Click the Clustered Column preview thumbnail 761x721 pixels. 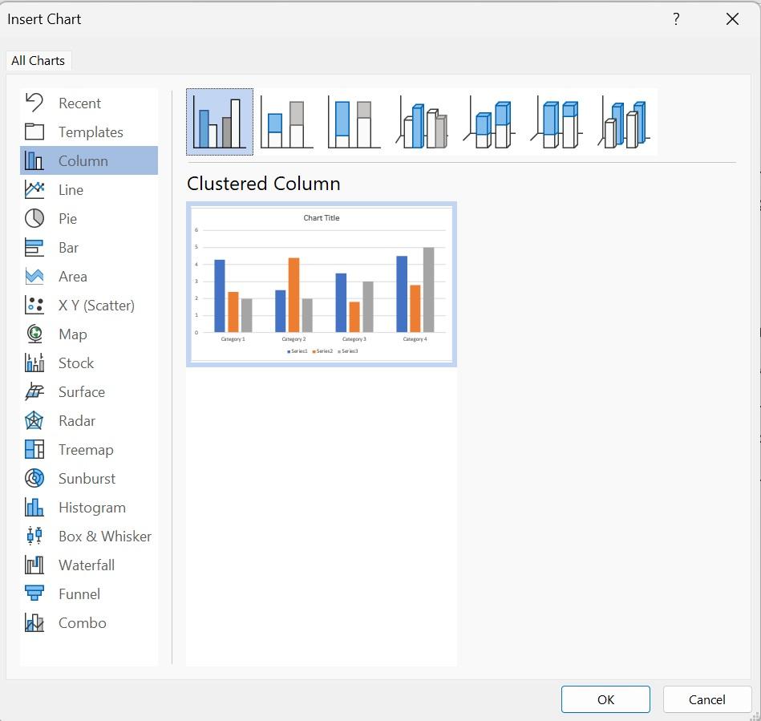(x=321, y=285)
